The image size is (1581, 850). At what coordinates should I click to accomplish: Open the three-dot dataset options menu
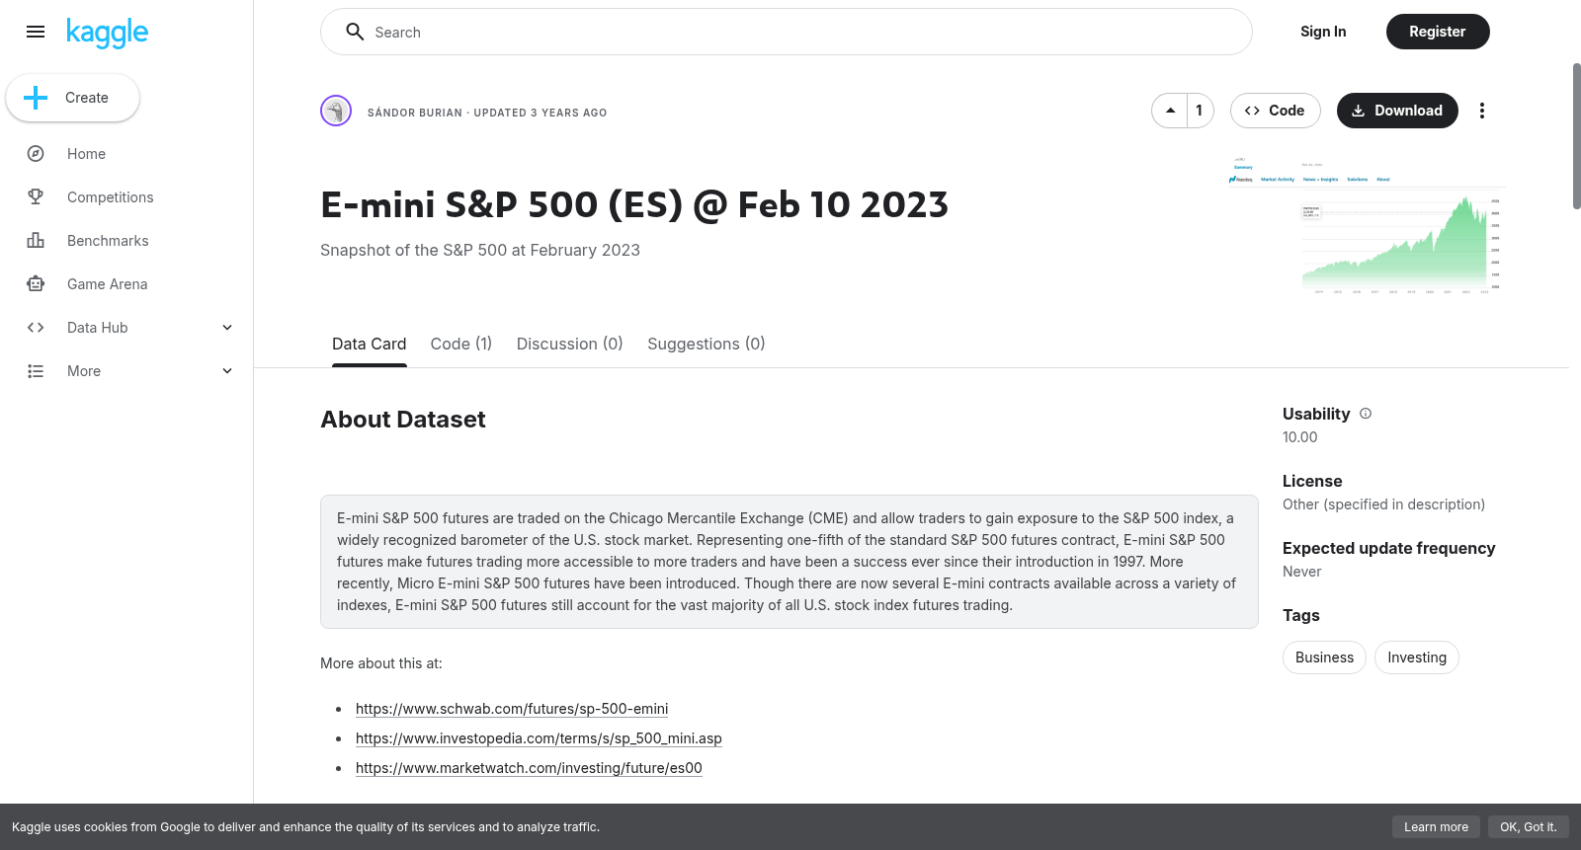(x=1481, y=111)
